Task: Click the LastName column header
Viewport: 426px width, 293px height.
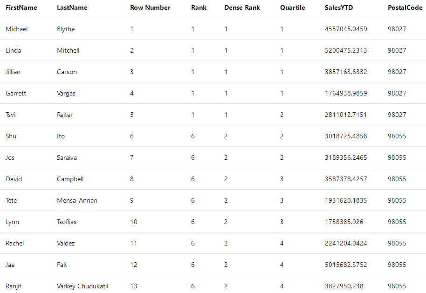Action: [x=72, y=7]
